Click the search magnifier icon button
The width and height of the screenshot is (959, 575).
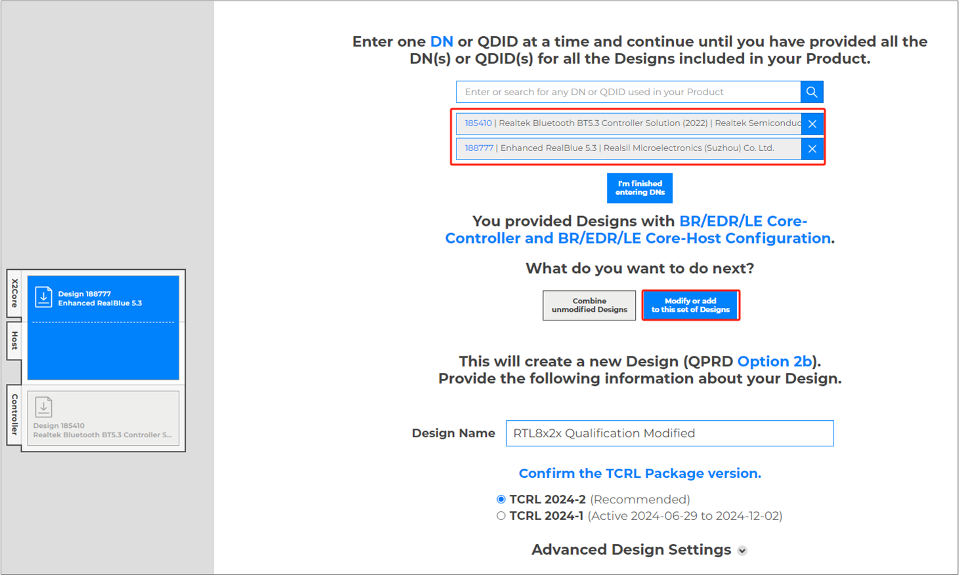(x=812, y=92)
